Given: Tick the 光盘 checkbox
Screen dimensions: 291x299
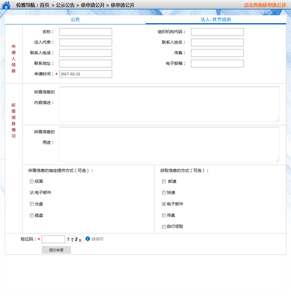Looking at the screenshot, I should [x=32, y=204].
